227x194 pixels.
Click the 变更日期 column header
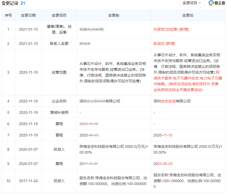[x=28, y=15]
